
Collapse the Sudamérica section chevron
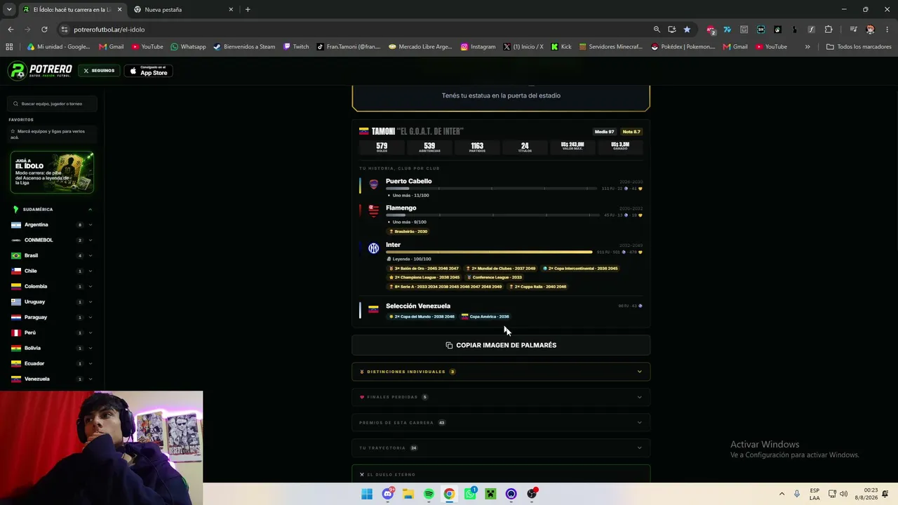pyautogui.click(x=90, y=210)
